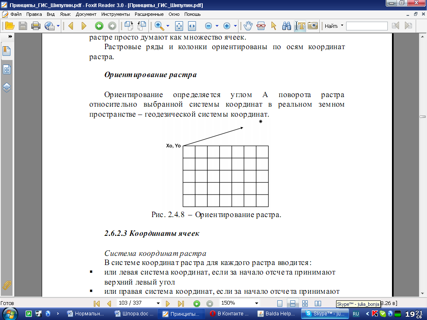This screenshot has height=320, width=427.
Task: Open the Язык menu
Action: tap(65, 14)
